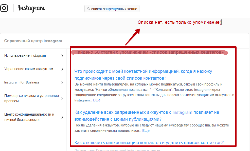Viewport: 250px width, 151px height.
Task: Open article Как отключить синхронизацию контактов
Action: [149, 143]
